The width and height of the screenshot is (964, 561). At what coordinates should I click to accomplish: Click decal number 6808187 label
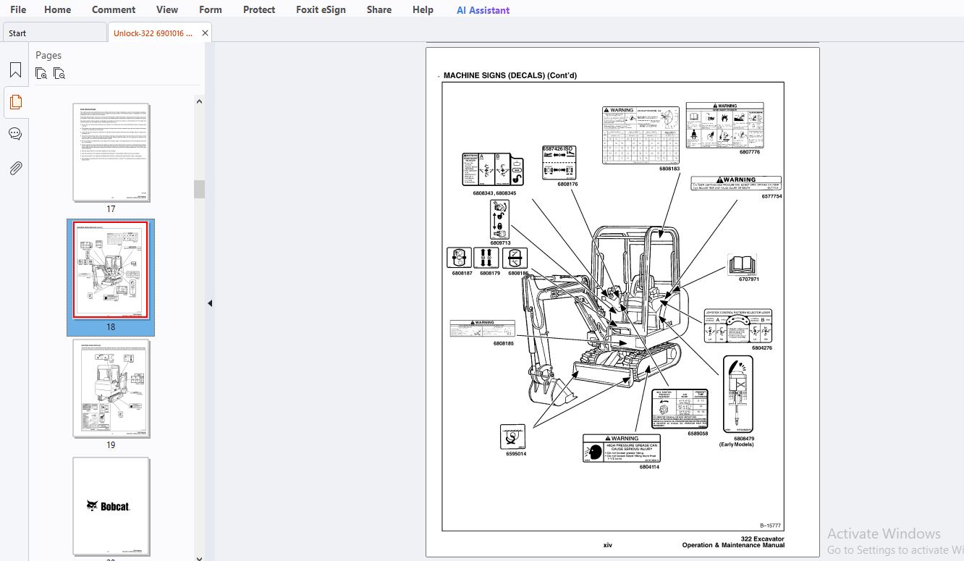[x=462, y=273]
